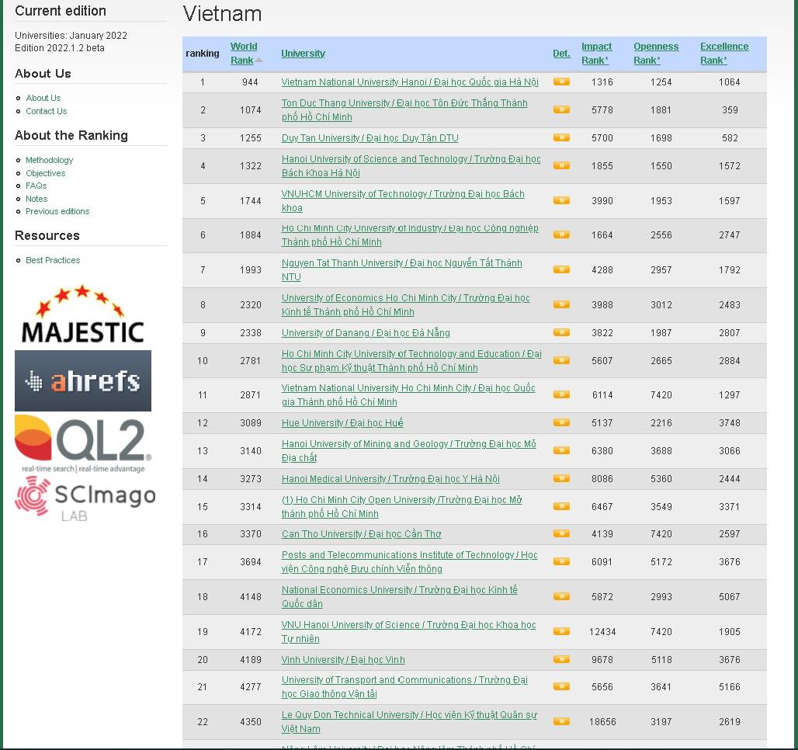Open the FAQs sidebar link
The image size is (798, 750).
click(x=36, y=186)
